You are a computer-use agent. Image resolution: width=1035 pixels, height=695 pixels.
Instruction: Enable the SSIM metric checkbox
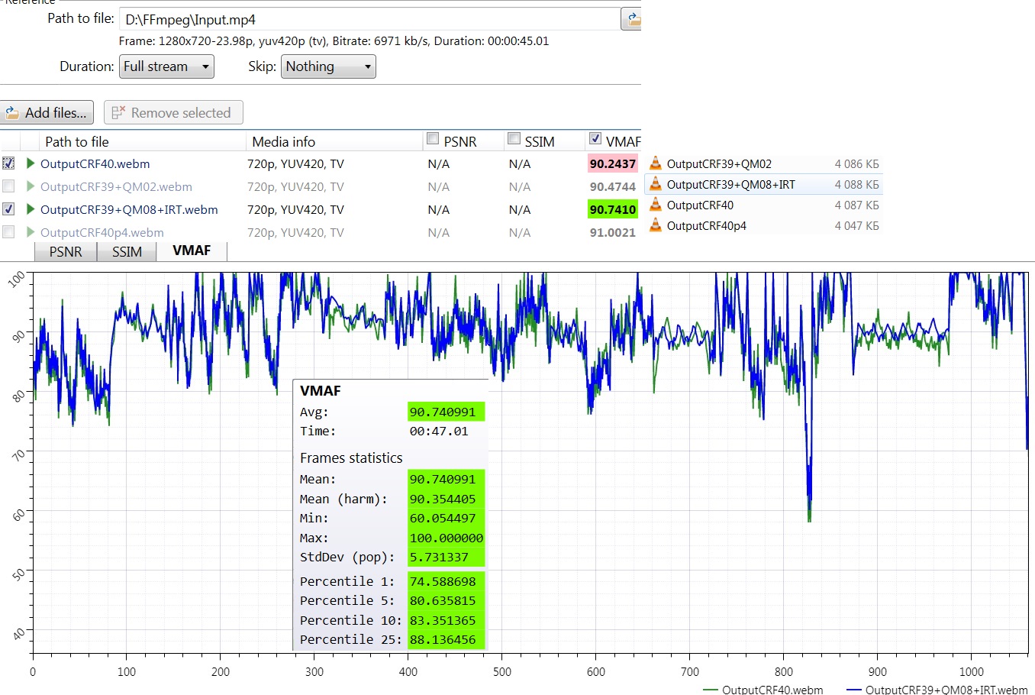pyautogui.click(x=514, y=139)
